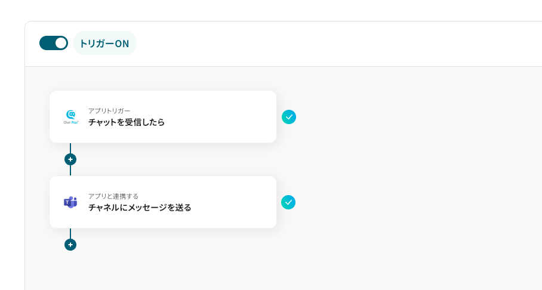The width and height of the screenshot is (542, 290).
Task: Toggle the trigger ON switch
Action: coord(54,43)
